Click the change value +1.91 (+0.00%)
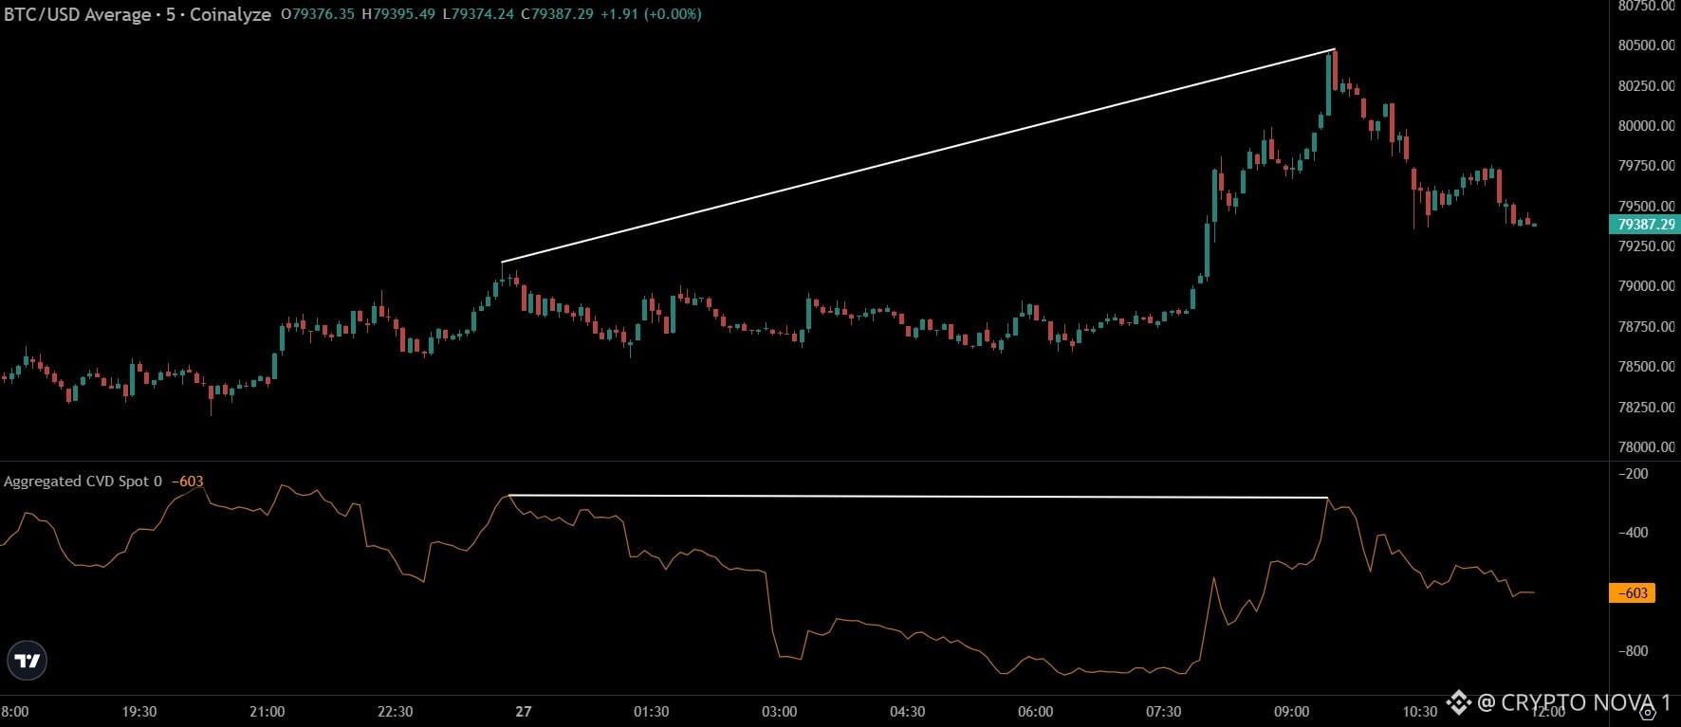 [x=652, y=14]
